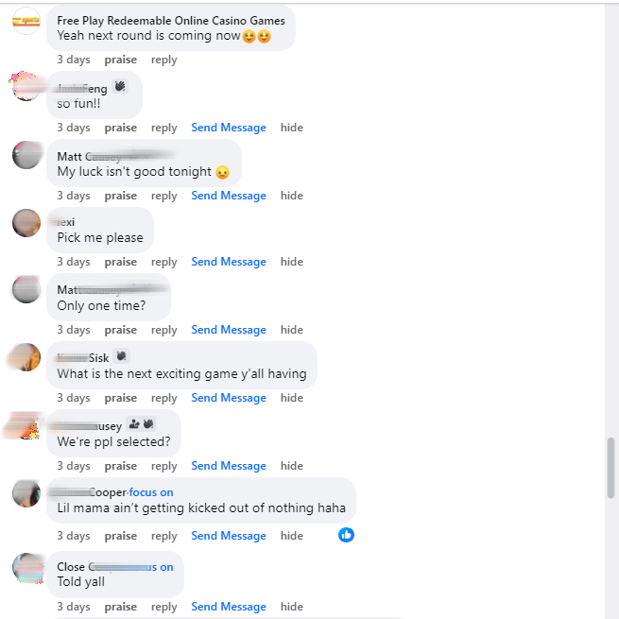Send Message to 'so fun!!' commenter
The height and width of the screenshot is (619, 619).
coord(229,128)
